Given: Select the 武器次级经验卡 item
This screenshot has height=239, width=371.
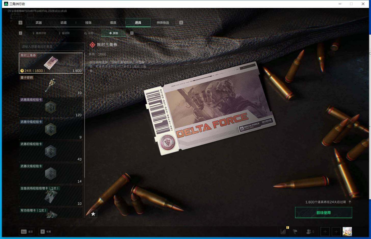Looking at the screenshot, I should [51, 174].
